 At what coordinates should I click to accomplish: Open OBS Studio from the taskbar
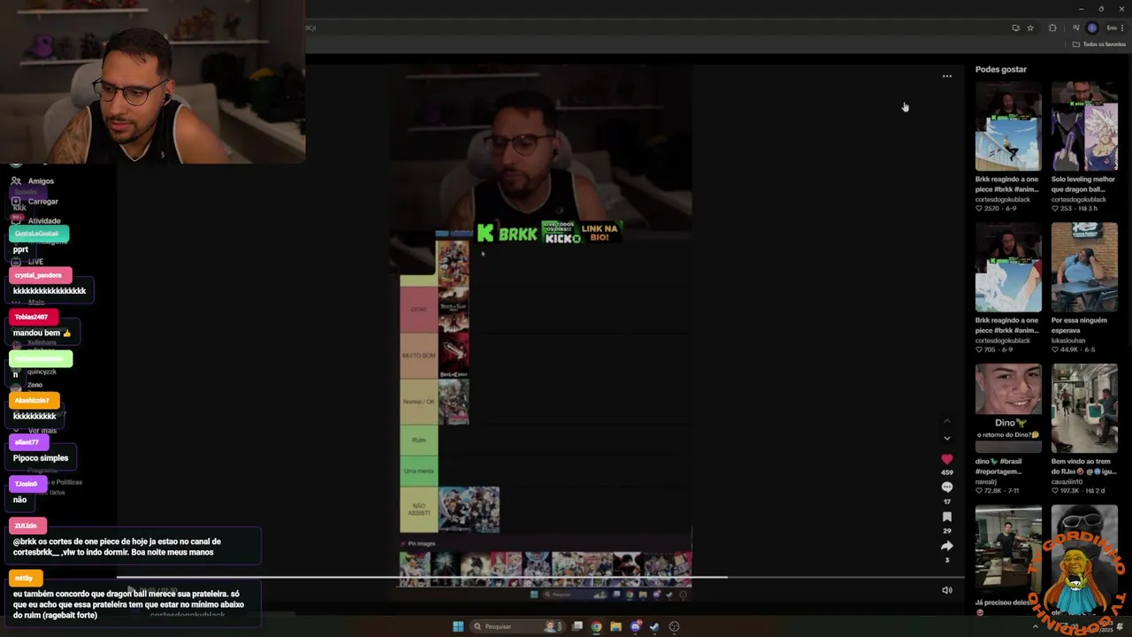click(x=674, y=626)
